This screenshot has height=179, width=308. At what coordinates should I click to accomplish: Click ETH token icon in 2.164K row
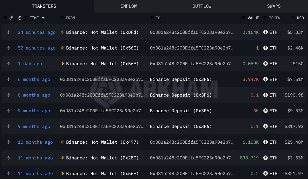(x=265, y=32)
